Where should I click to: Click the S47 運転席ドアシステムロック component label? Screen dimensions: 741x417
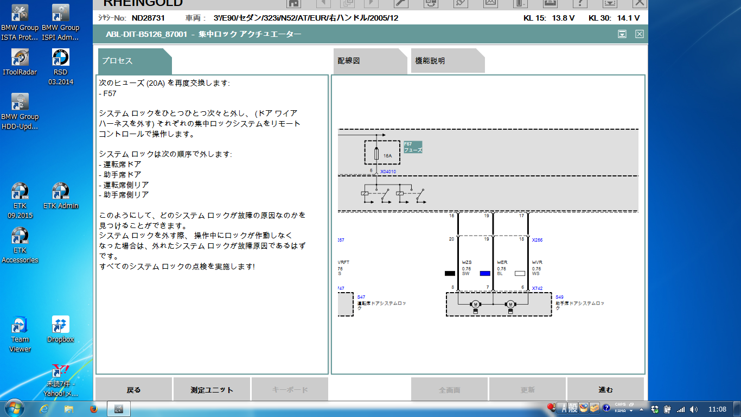click(x=381, y=303)
